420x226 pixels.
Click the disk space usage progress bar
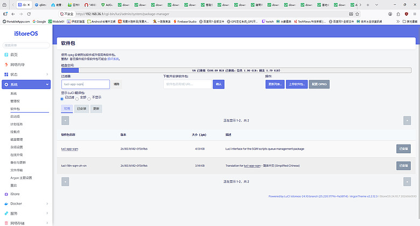click(236, 70)
